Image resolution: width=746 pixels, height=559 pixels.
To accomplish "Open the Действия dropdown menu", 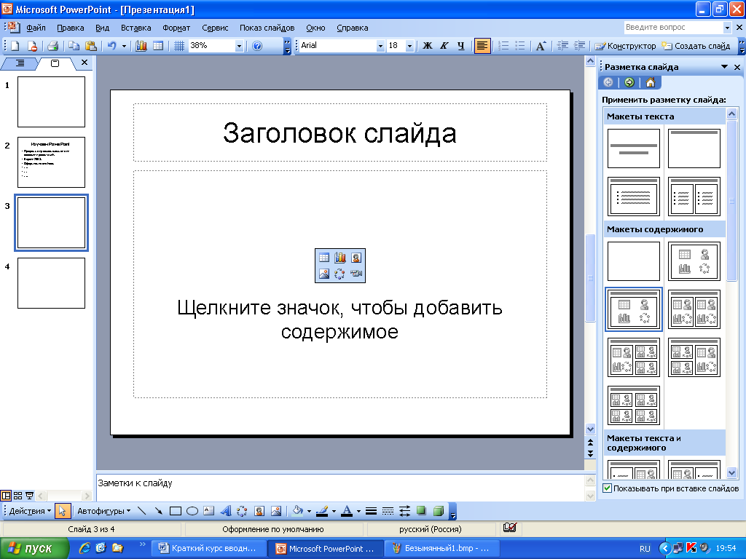I will click(x=30, y=511).
